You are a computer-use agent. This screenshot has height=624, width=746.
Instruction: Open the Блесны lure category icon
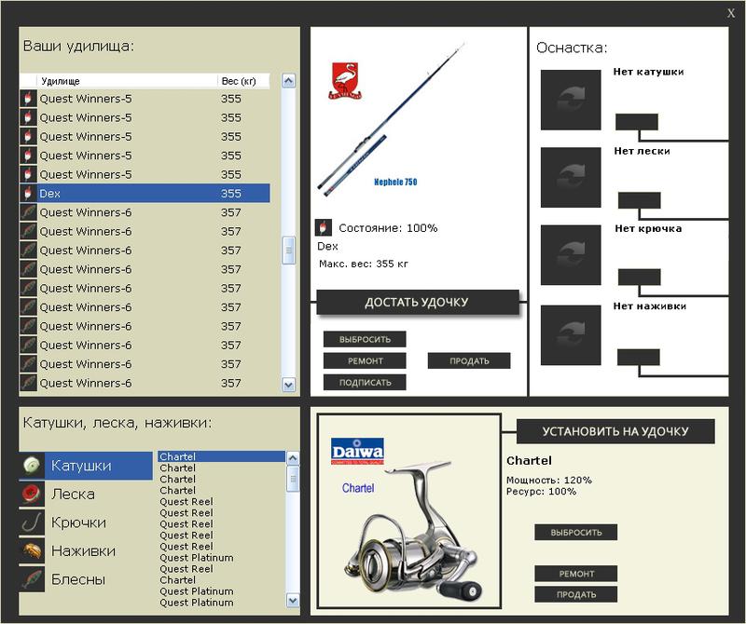[32, 579]
